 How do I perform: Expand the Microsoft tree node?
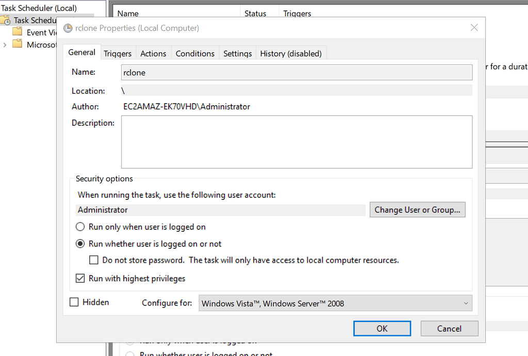click(x=4, y=45)
